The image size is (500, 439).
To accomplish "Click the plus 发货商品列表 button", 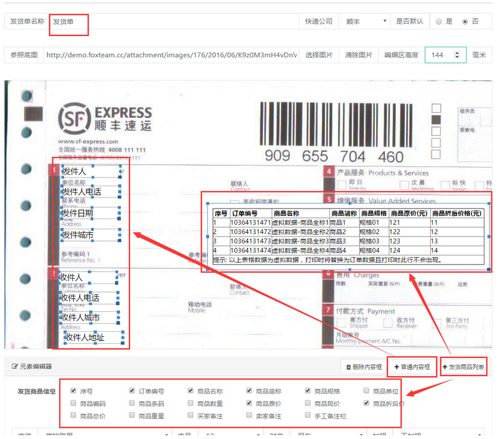I will [x=463, y=367].
